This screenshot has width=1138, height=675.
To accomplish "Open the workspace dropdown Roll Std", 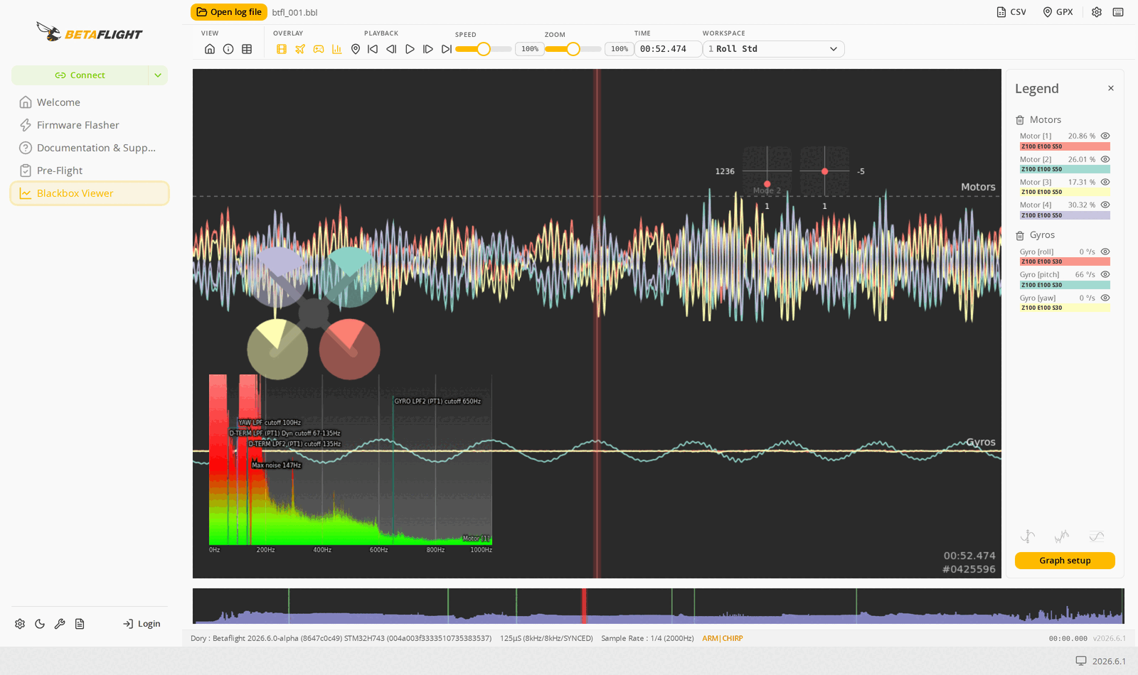I will (774, 49).
